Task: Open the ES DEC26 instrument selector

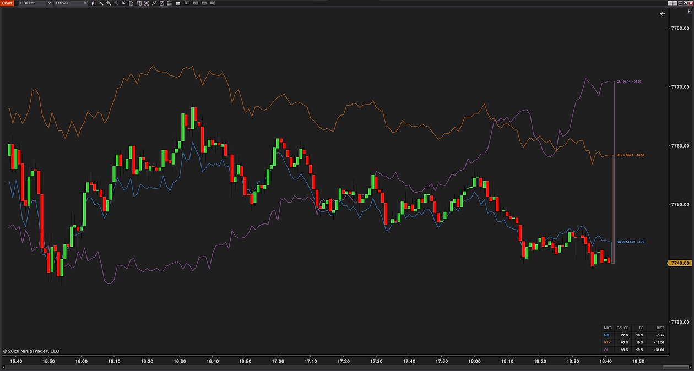Action: pyautogui.click(x=35, y=3)
